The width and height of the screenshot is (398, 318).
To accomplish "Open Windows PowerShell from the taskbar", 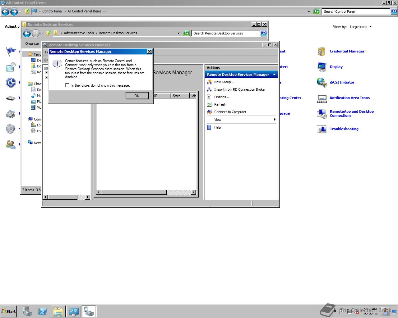I will tap(43, 311).
